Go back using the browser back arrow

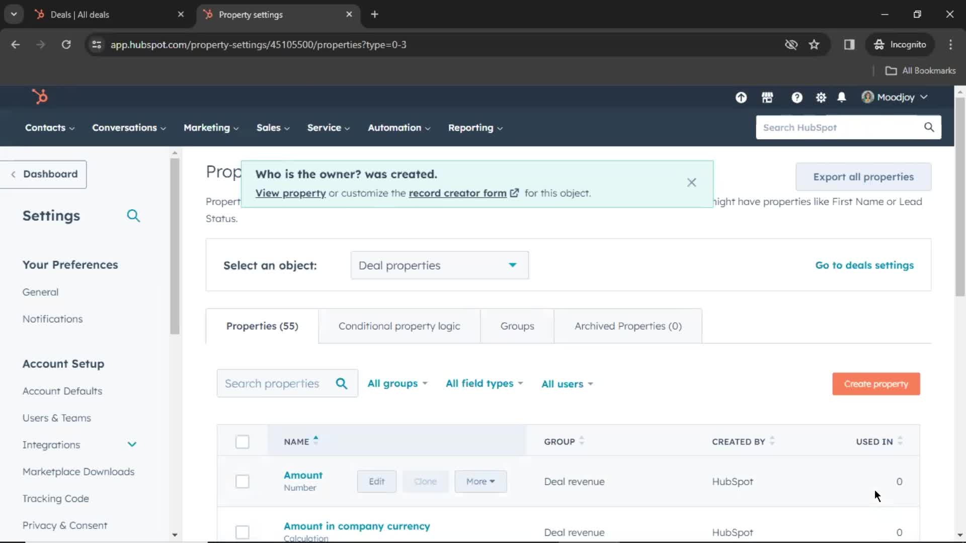pyautogui.click(x=16, y=44)
